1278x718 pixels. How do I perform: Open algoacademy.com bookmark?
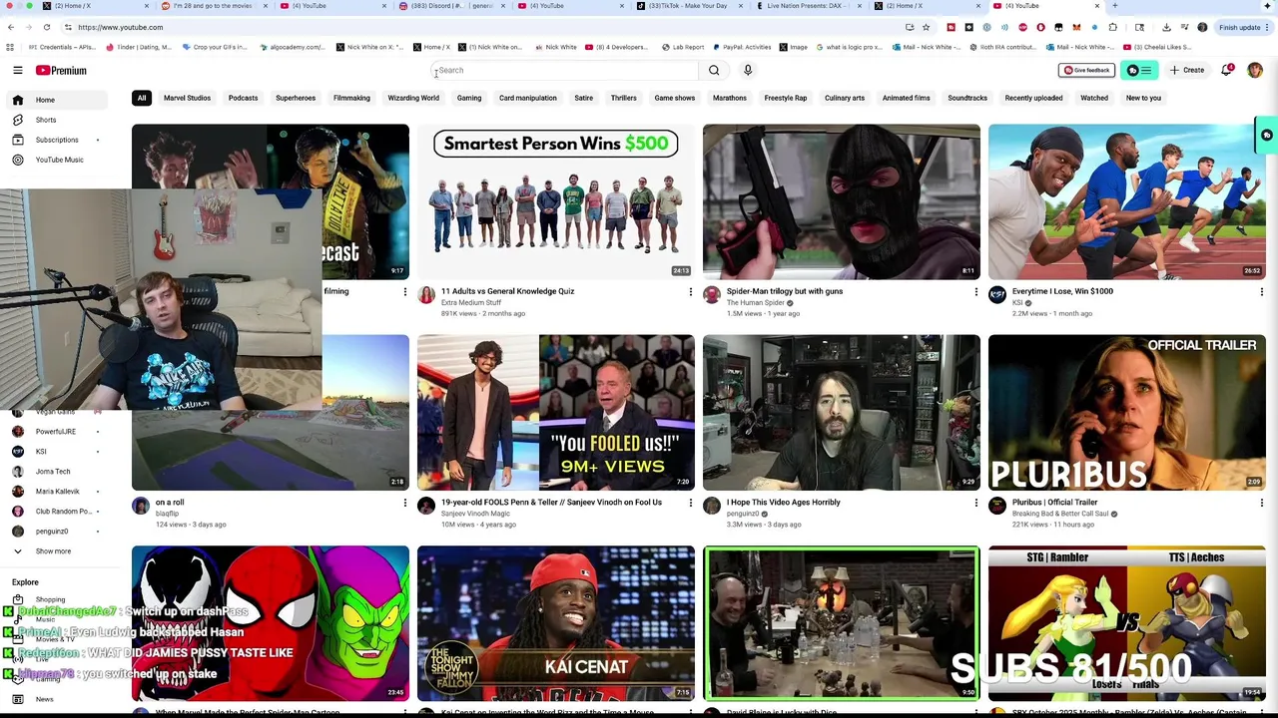[291, 47]
